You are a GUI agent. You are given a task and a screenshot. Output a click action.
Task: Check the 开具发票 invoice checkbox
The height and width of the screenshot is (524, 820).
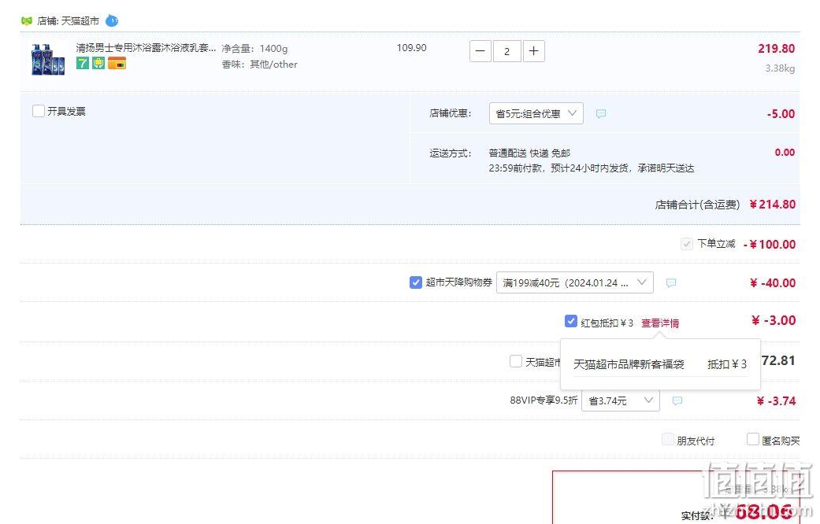point(39,111)
